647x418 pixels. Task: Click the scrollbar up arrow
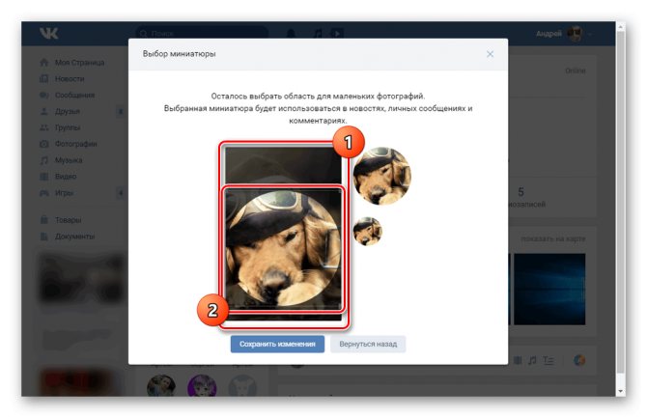620,27
